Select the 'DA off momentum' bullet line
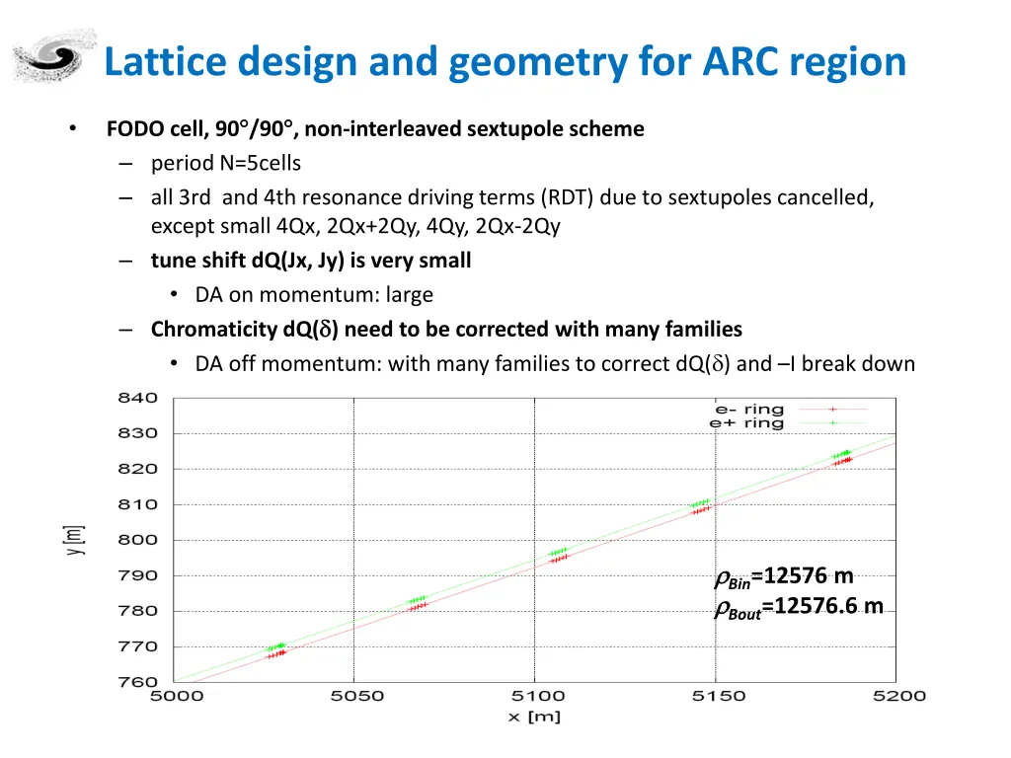Screen dimensions: 1011x758 pyautogui.click(x=555, y=364)
